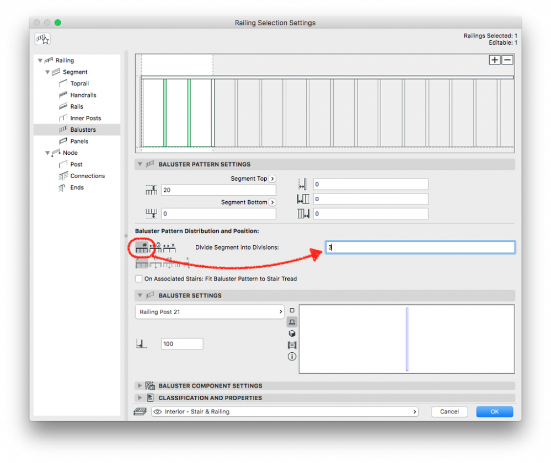Click the Divide Segment into Divisions field
Screen dimensions: 551x463
(420, 247)
